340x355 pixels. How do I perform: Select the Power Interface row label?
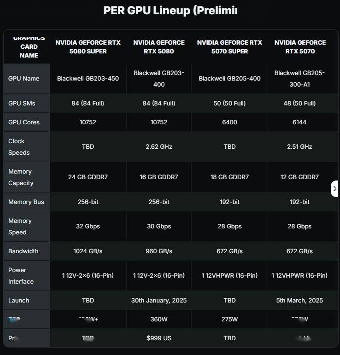(21, 275)
